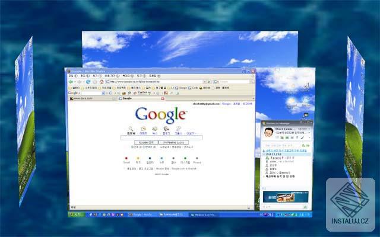Open the Google bookmark on bookmarks toolbar
Image resolution: width=380 pixels, height=237 pixels.
[x=181, y=88]
